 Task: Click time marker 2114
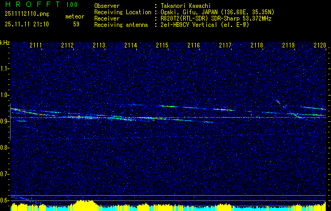coord(131,45)
